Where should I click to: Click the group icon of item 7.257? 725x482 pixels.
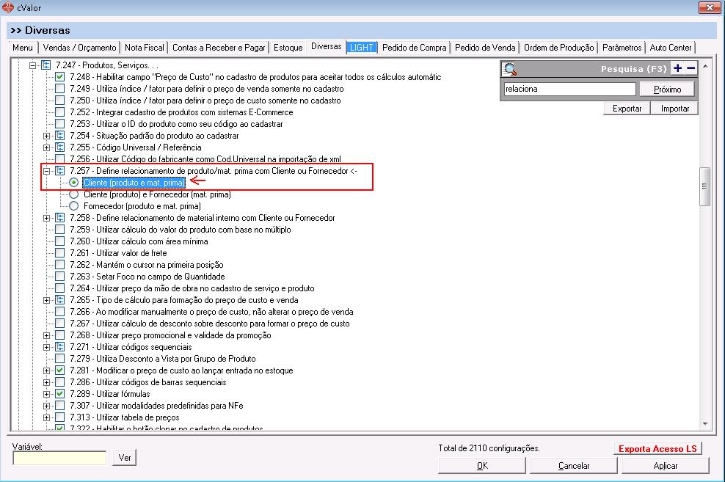tap(60, 170)
